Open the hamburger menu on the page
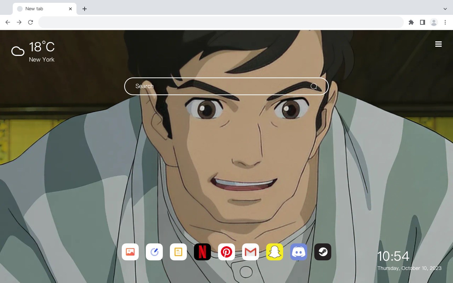 (x=438, y=44)
